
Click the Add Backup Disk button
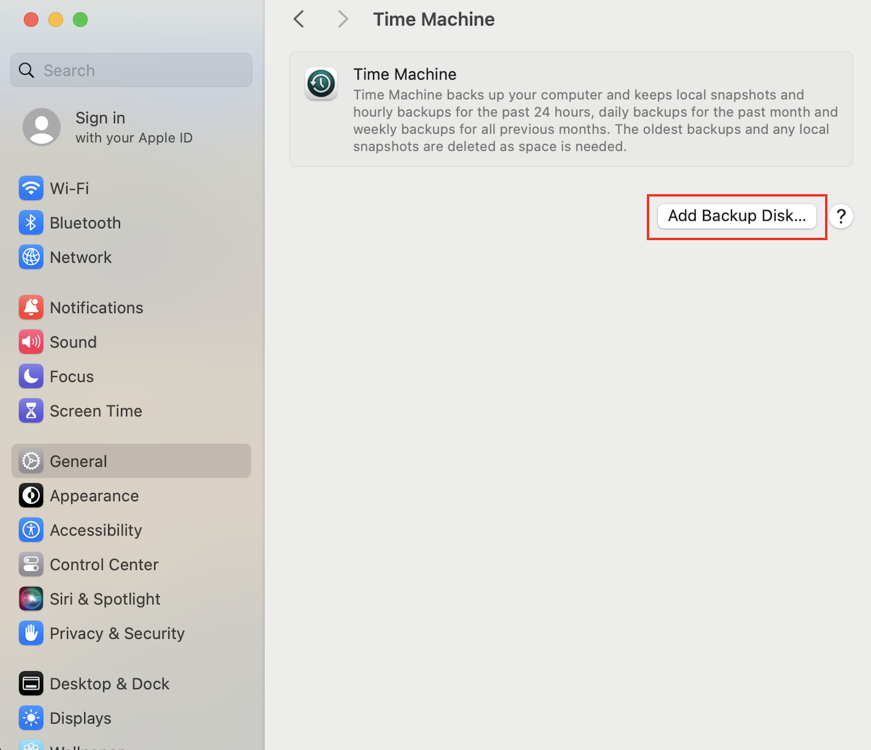coord(737,216)
